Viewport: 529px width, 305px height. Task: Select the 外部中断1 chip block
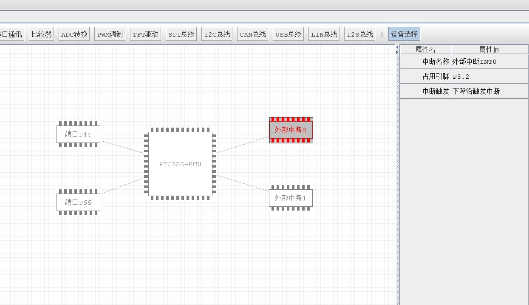click(291, 198)
